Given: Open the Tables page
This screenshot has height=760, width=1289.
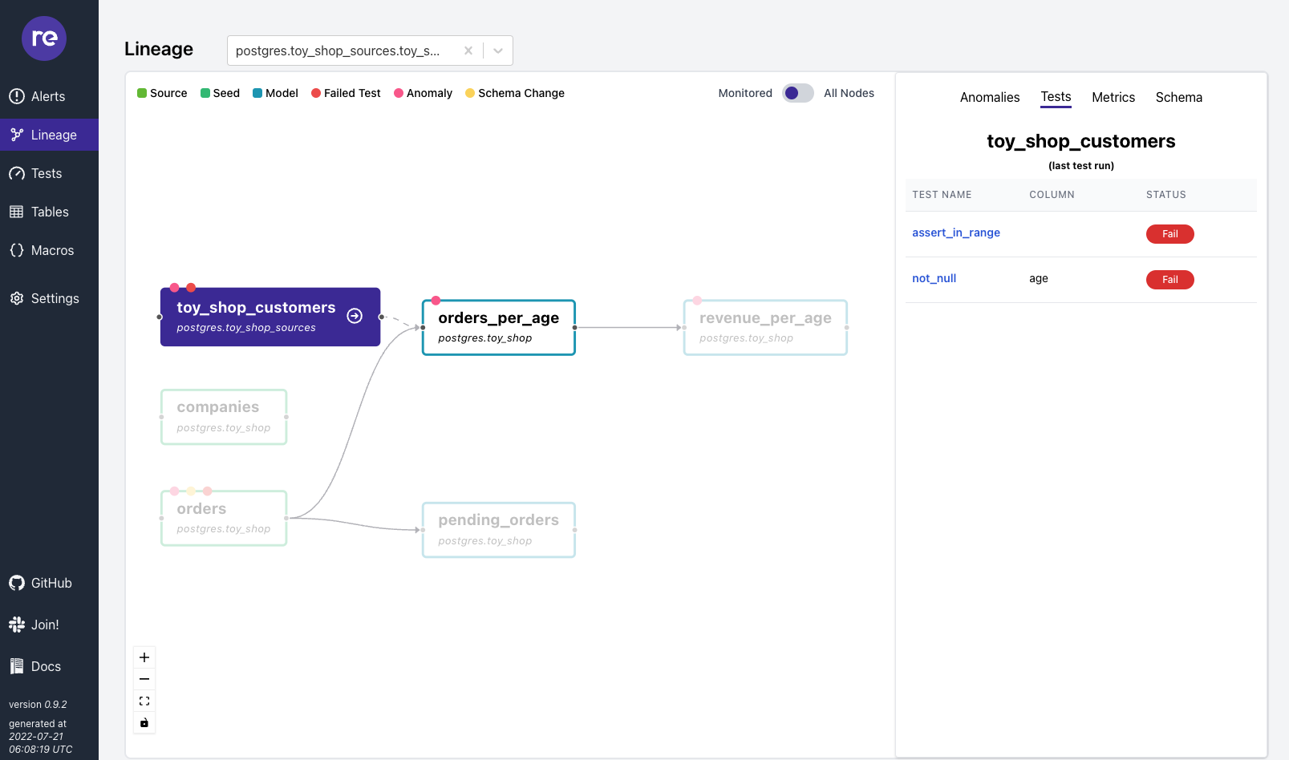Looking at the screenshot, I should tap(49, 212).
